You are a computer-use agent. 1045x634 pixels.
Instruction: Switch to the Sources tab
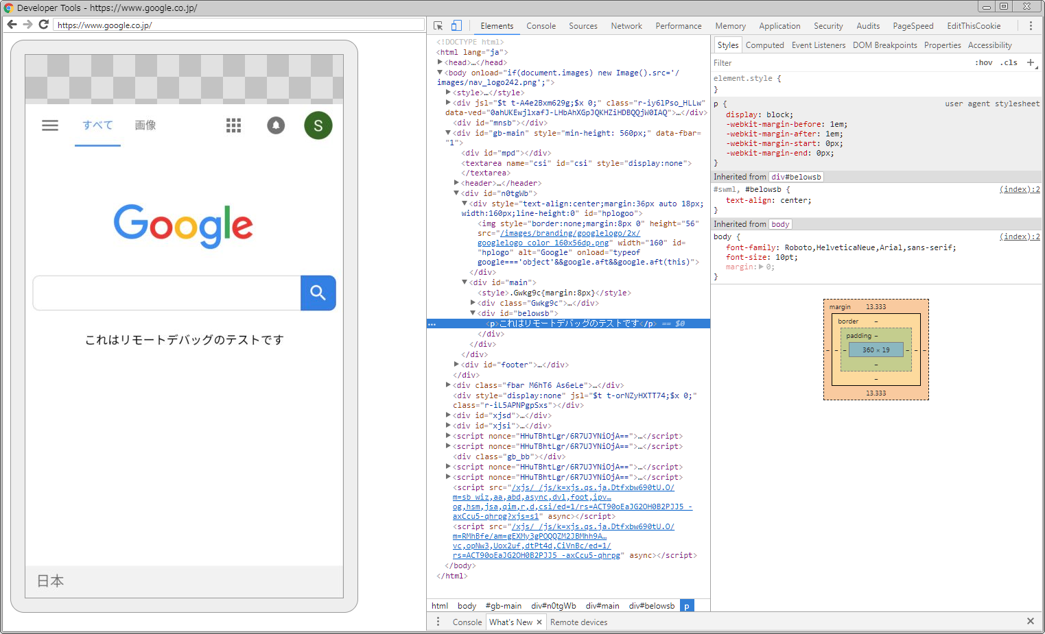coord(583,26)
